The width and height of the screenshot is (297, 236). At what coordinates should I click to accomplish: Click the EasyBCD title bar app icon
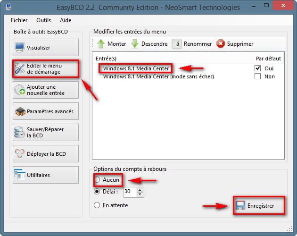pos(8,7)
